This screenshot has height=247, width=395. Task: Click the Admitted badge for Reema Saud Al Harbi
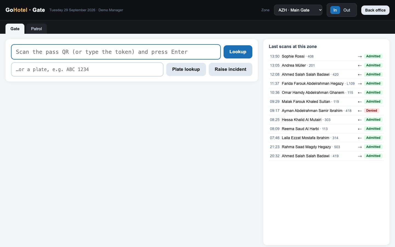tap(373, 129)
